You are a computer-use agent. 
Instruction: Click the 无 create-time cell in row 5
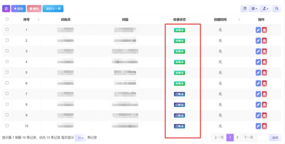click(220, 73)
